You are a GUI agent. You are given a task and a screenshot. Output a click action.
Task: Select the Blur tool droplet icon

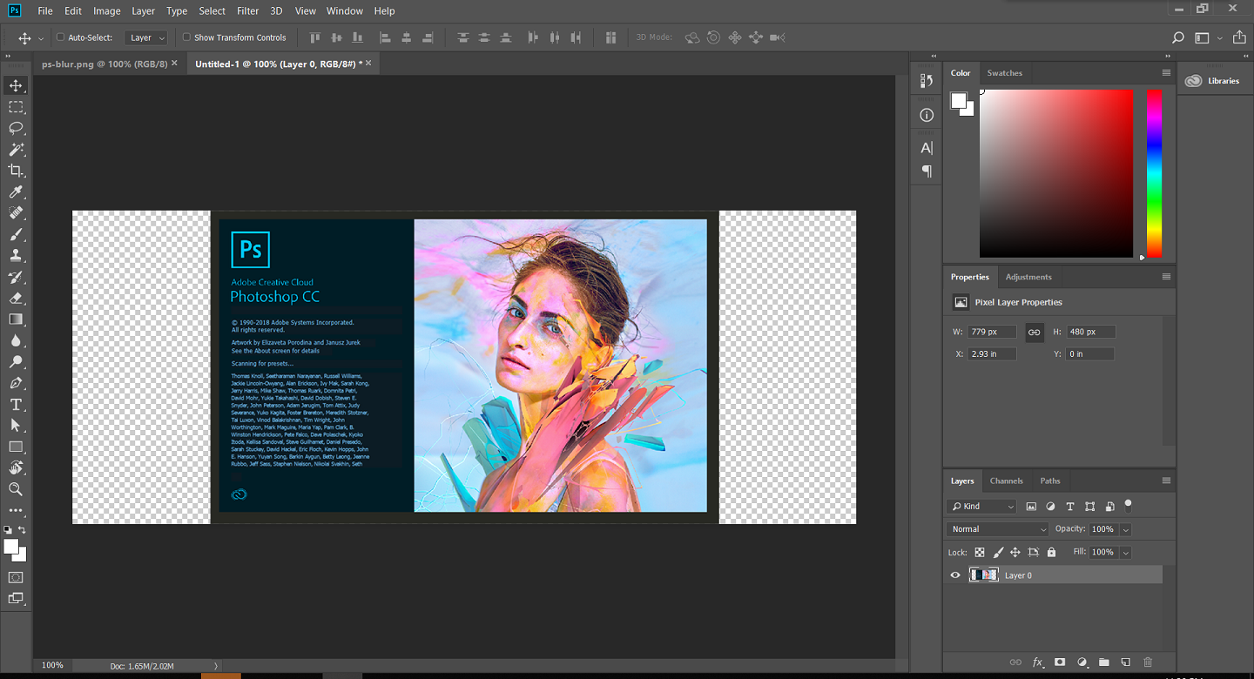pos(16,340)
